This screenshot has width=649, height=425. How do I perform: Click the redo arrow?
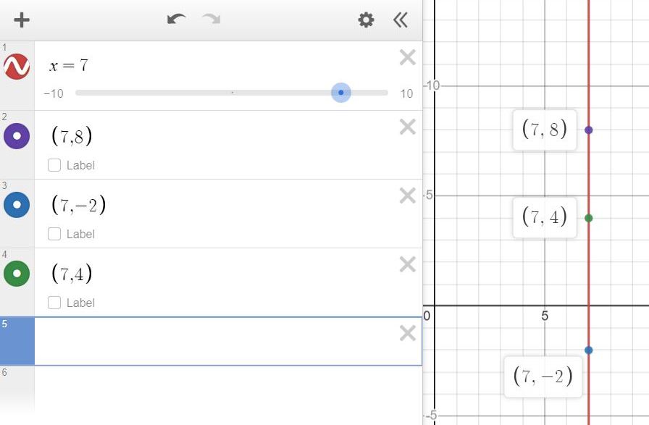click(211, 19)
